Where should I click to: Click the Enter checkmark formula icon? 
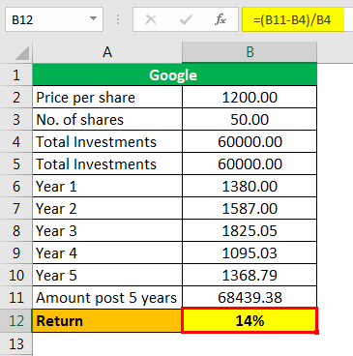coord(186,20)
